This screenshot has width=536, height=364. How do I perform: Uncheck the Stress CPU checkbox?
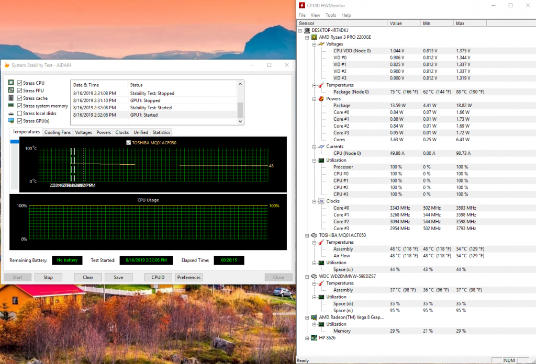(19, 83)
